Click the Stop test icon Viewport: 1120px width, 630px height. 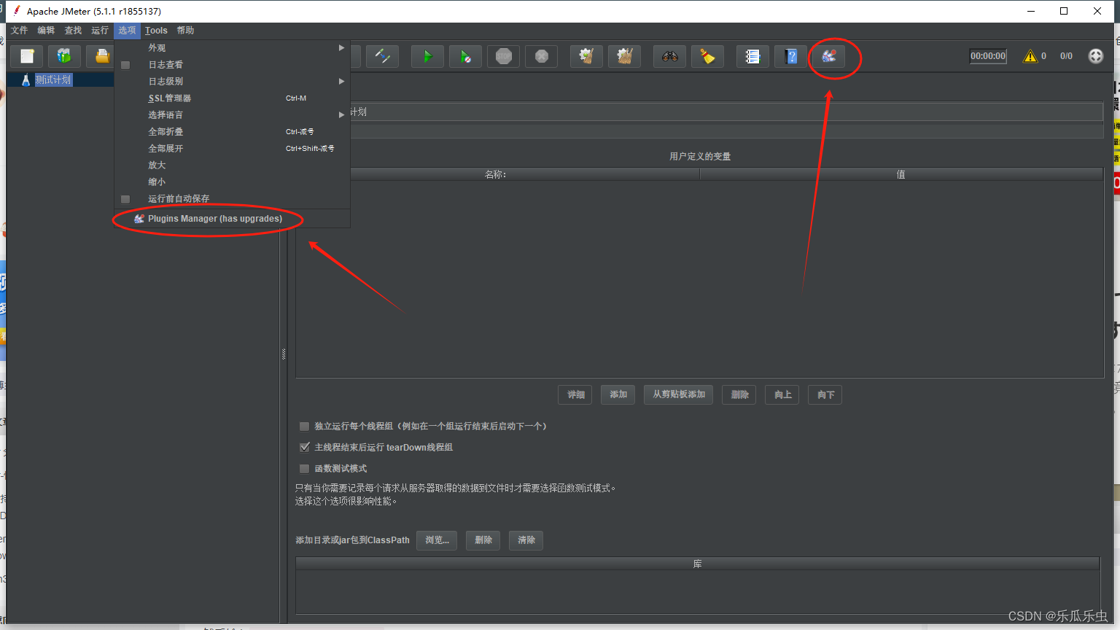[503, 56]
